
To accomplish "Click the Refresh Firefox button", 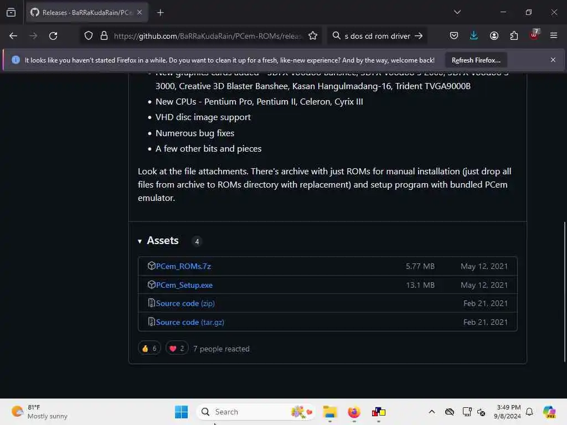I will (x=476, y=60).
